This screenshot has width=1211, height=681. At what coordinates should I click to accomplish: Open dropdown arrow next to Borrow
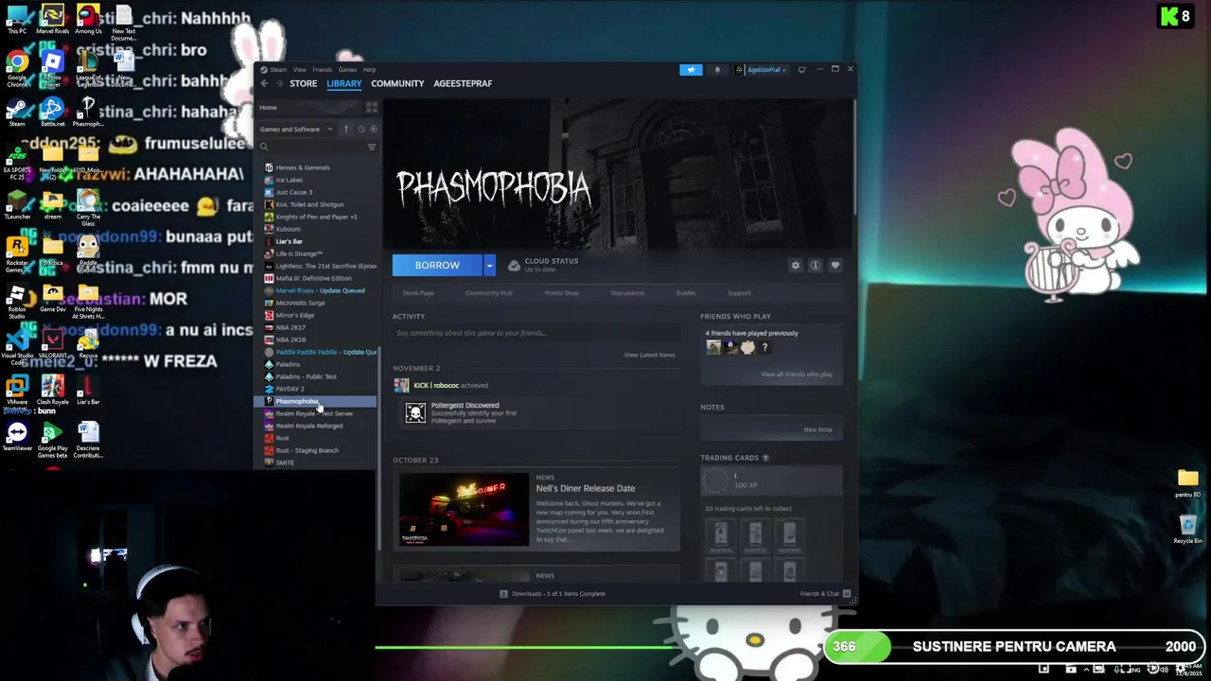[489, 266]
